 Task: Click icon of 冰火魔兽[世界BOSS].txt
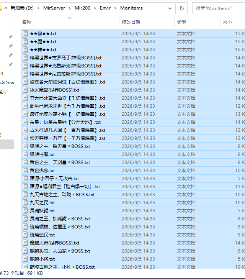pos(25,90)
